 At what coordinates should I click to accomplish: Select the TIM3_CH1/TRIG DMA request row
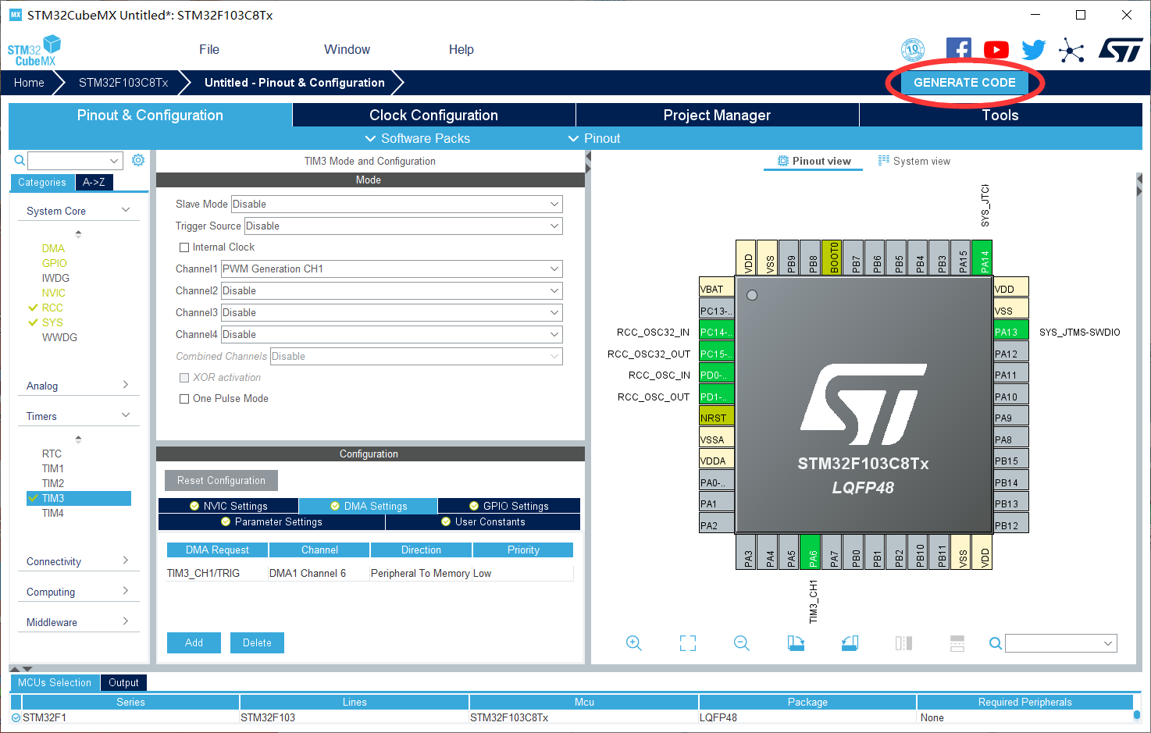click(x=370, y=573)
